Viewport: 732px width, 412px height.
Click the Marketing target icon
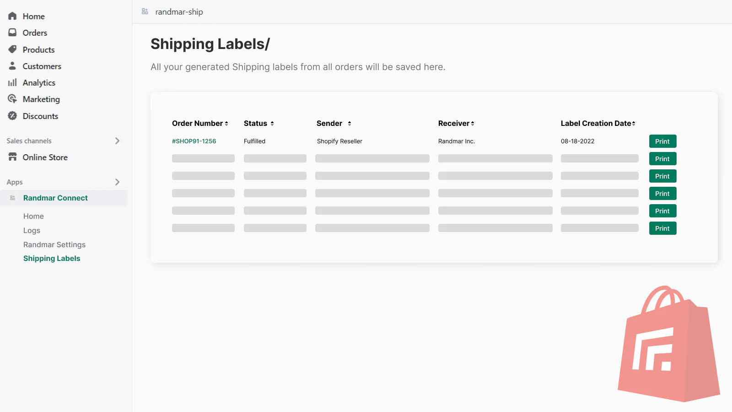click(12, 99)
